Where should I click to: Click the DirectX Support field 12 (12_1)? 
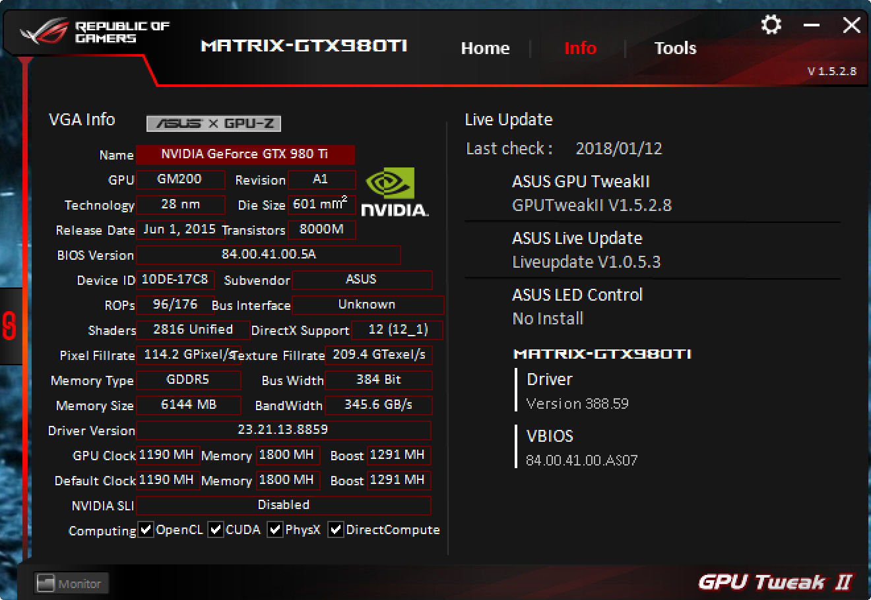tap(398, 330)
